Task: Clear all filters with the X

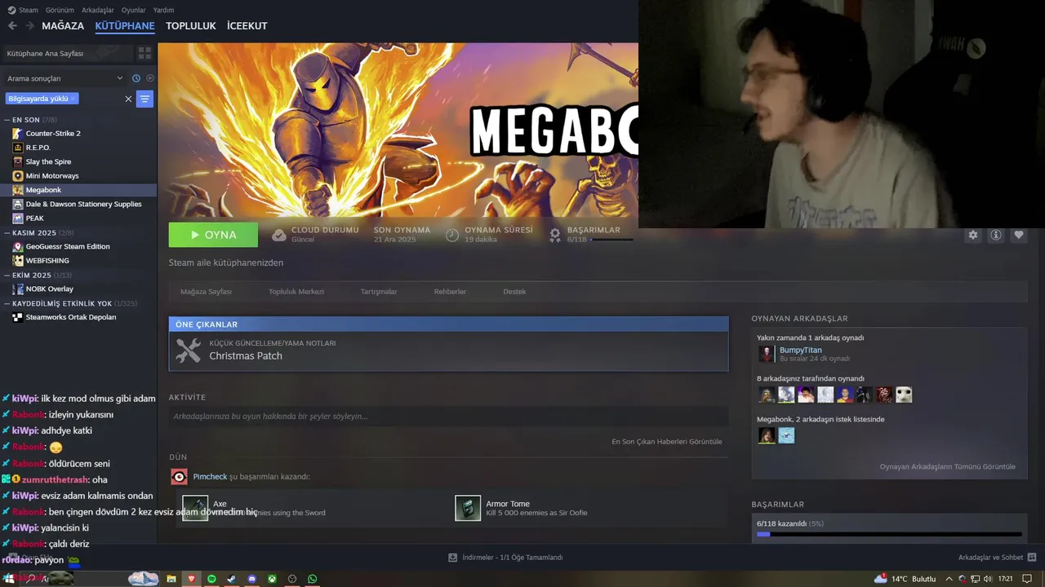Action: pos(128,99)
